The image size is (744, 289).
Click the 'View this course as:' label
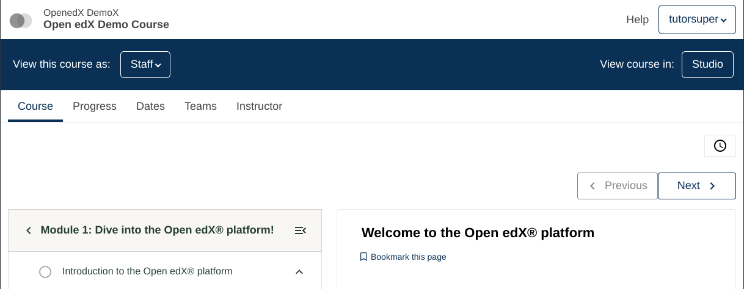62,64
